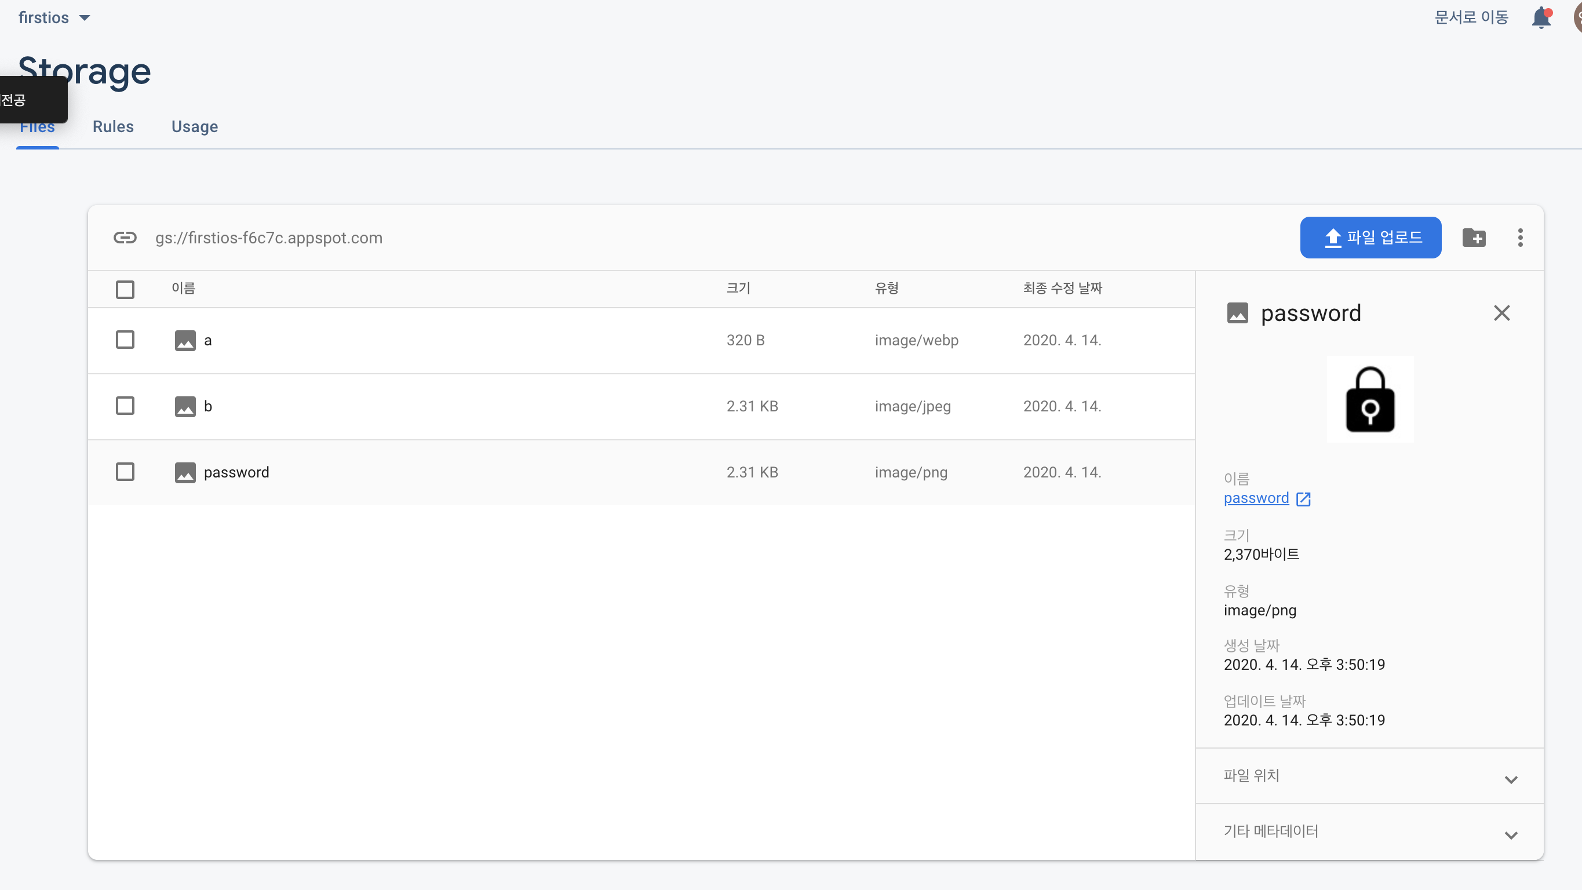Click the 320 B size cell
Image resolution: width=1582 pixels, height=890 pixels.
point(746,340)
